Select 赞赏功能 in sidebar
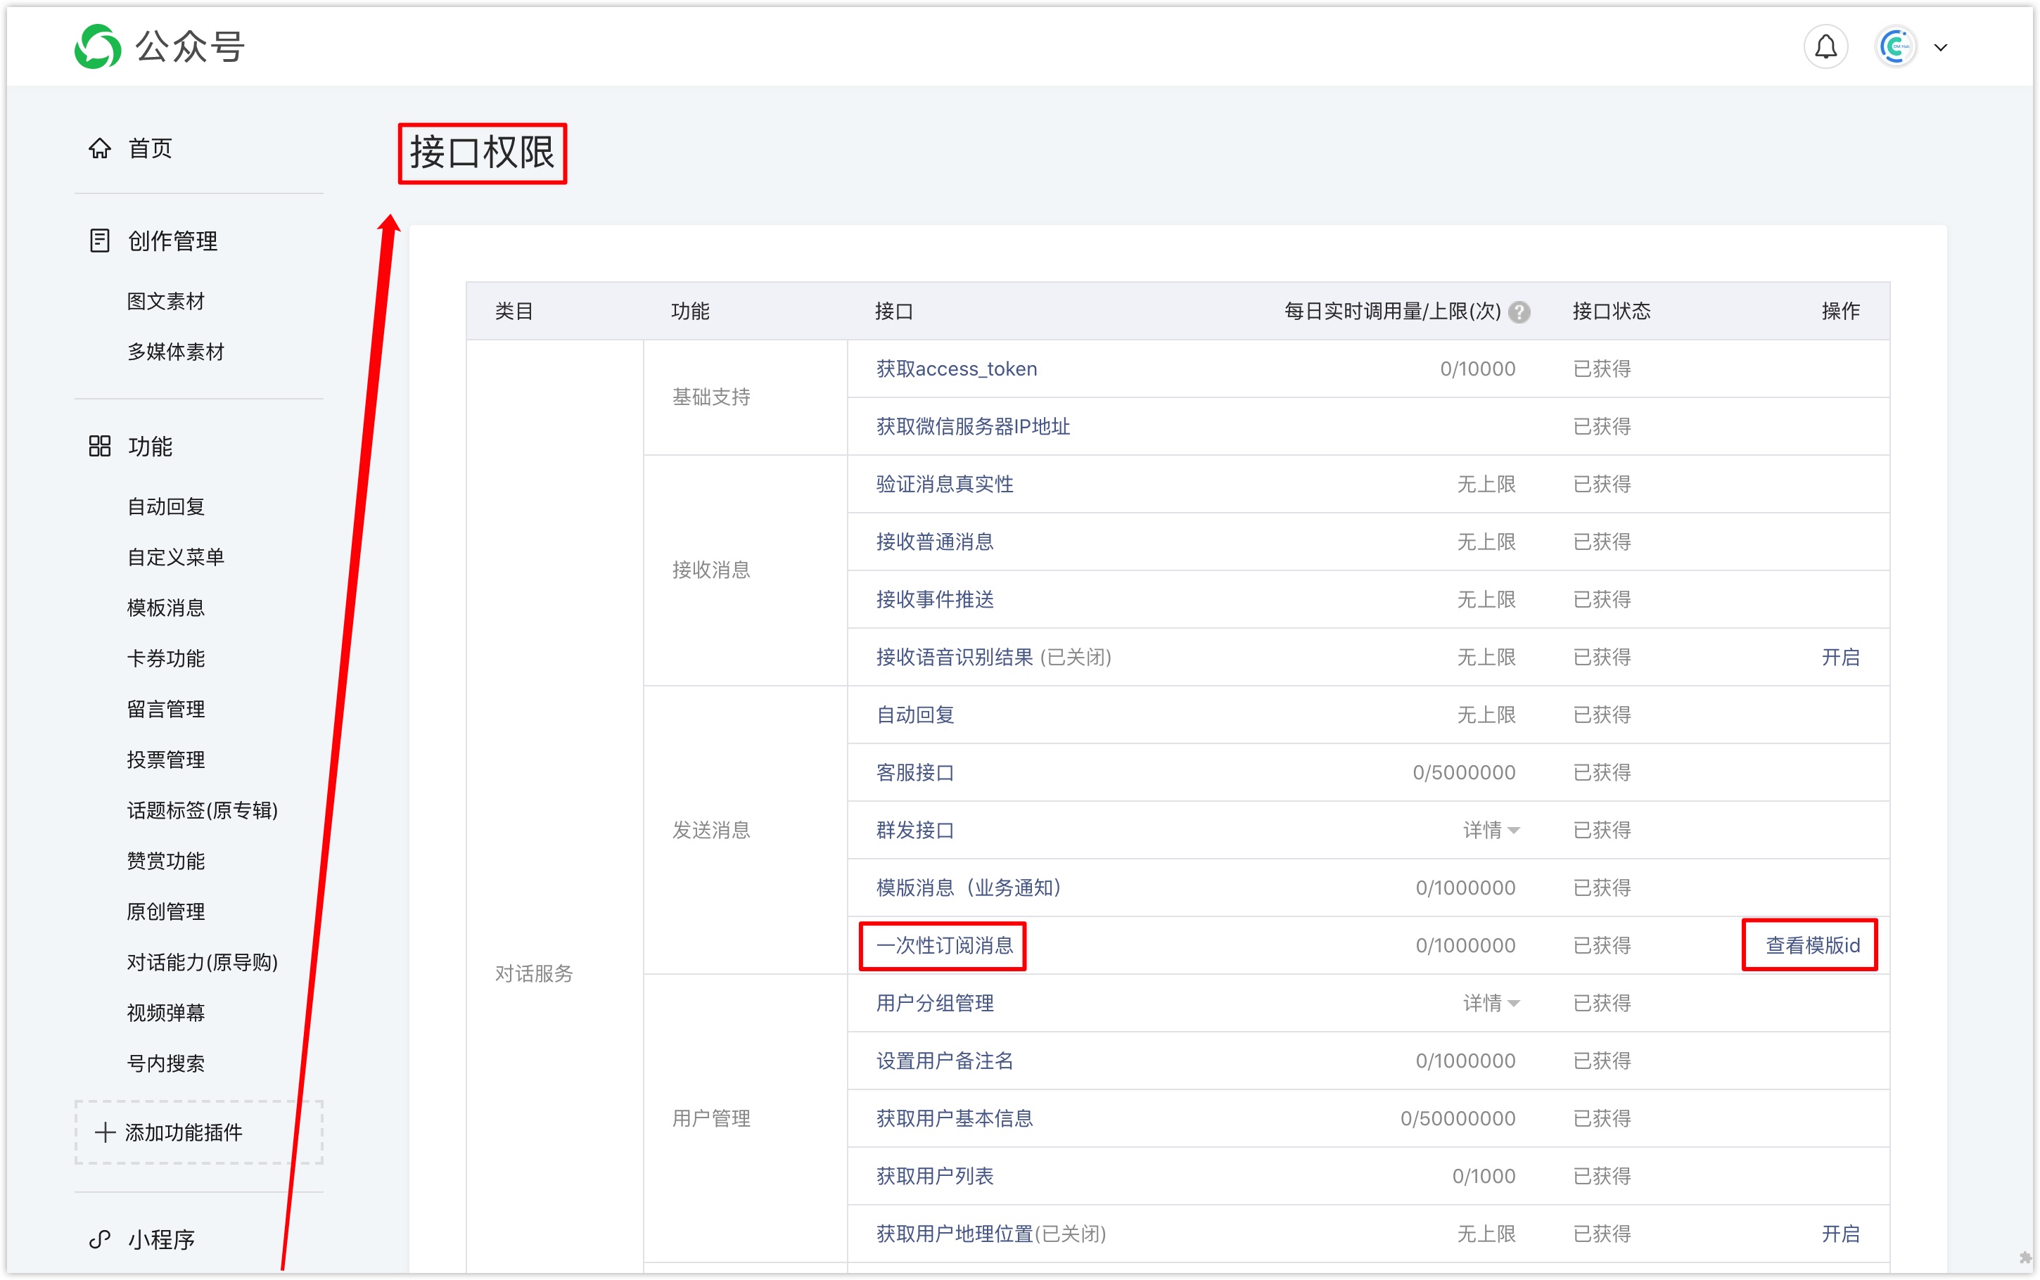 tap(166, 861)
